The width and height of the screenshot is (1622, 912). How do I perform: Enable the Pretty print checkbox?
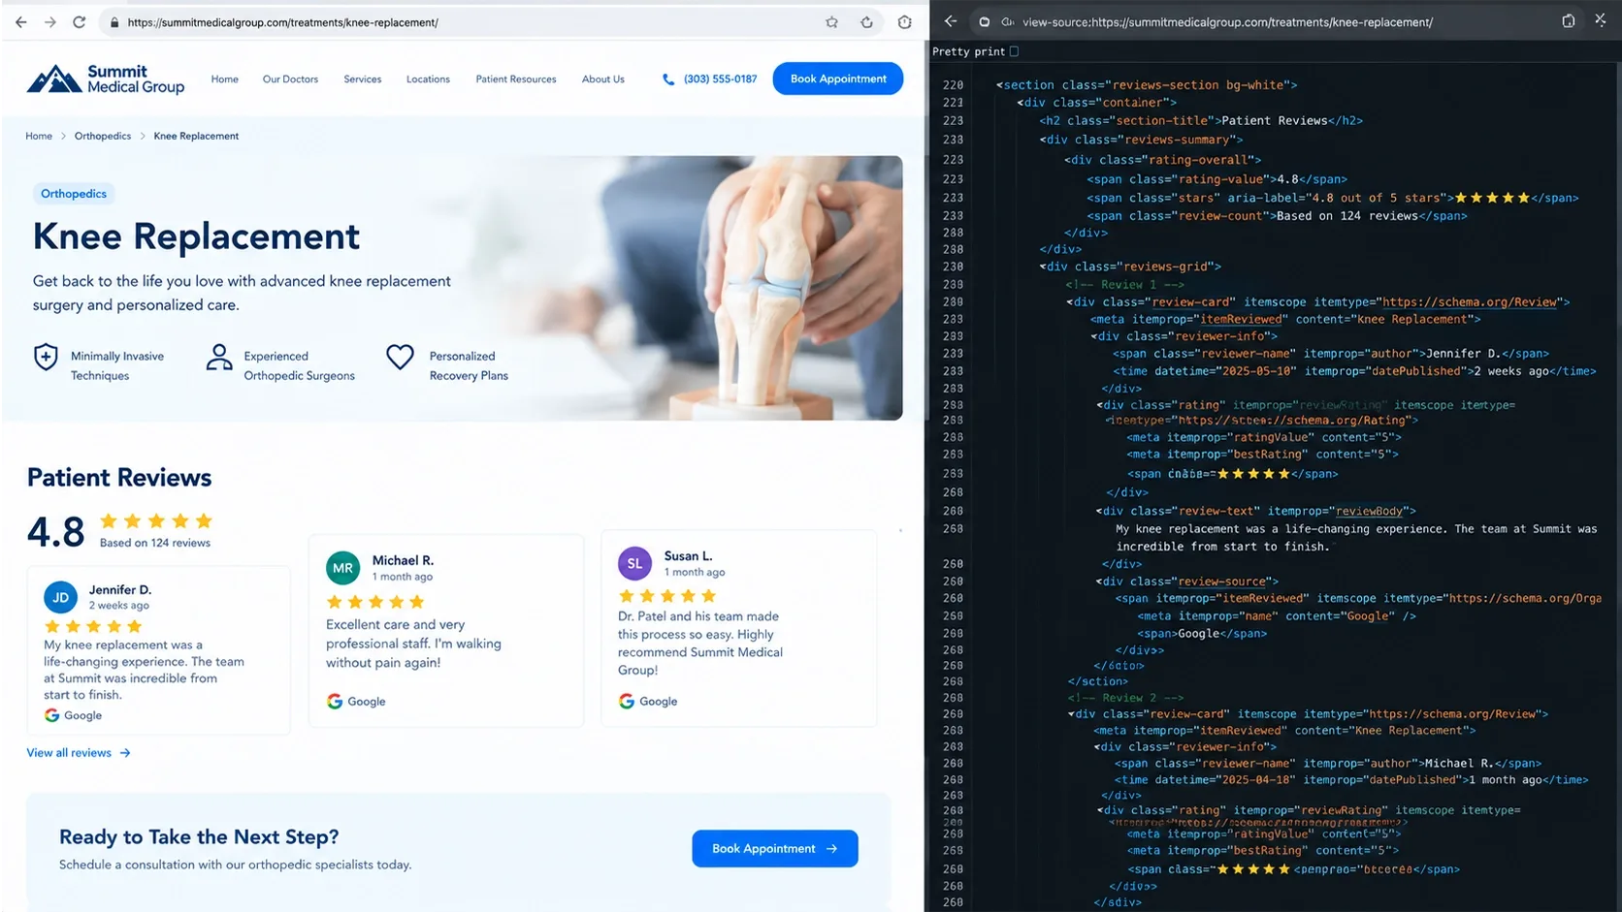pos(1014,51)
